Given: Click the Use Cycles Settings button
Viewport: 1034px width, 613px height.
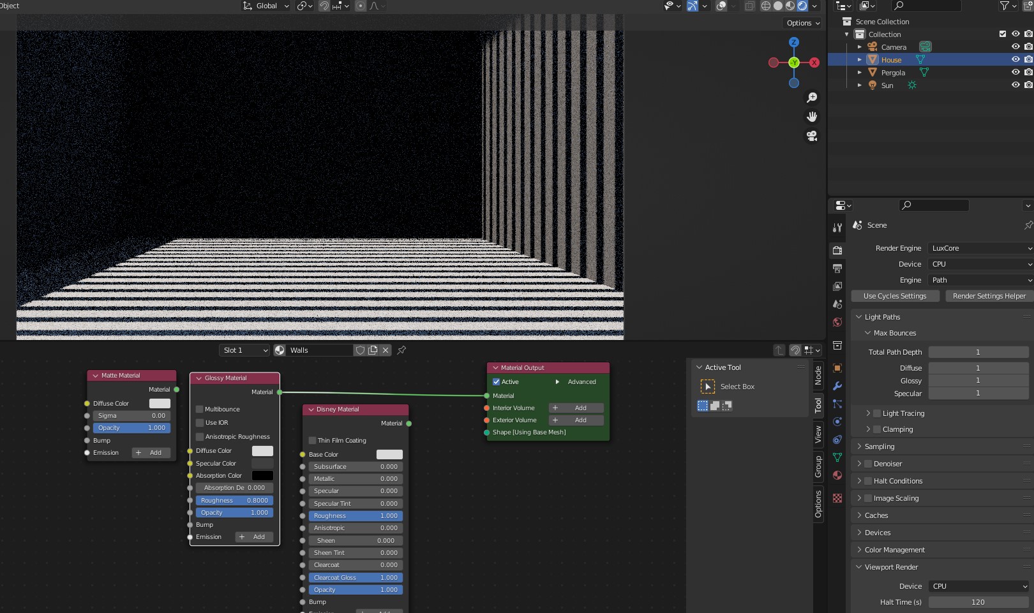Looking at the screenshot, I should pyautogui.click(x=895, y=296).
